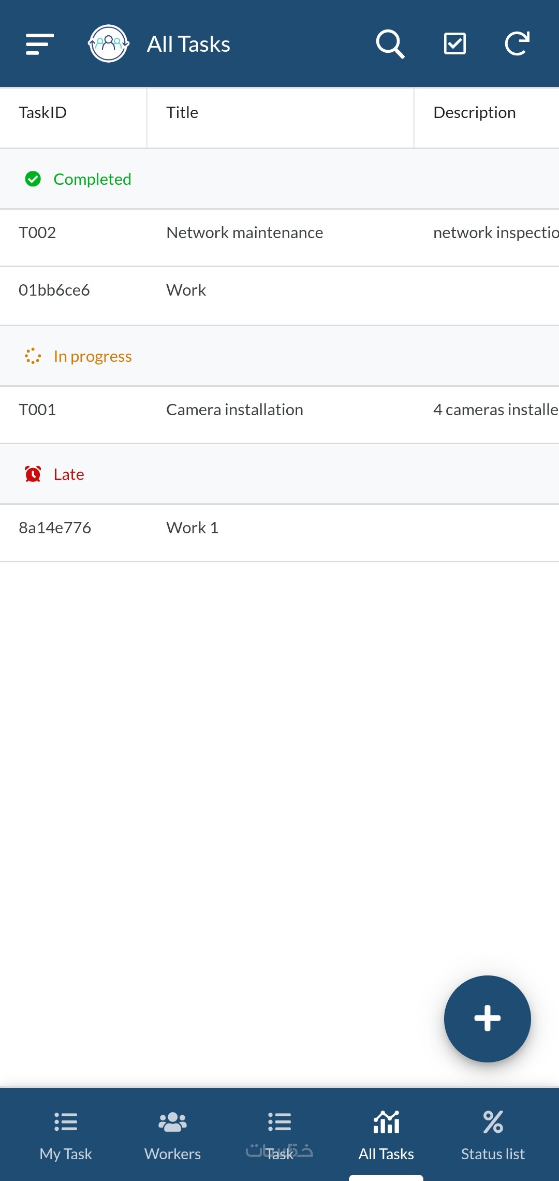Image resolution: width=559 pixels, height=1181 pixels.
Task: Click the Description column header
Action: point(475,113)
